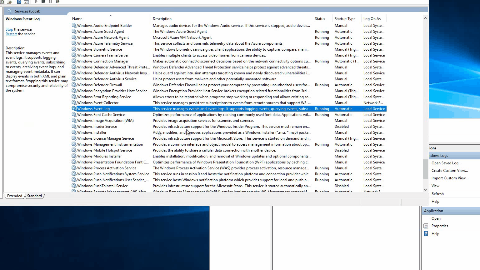
Task: Click the vertical scrollbar thumb of services list
Action: [425, 169]
